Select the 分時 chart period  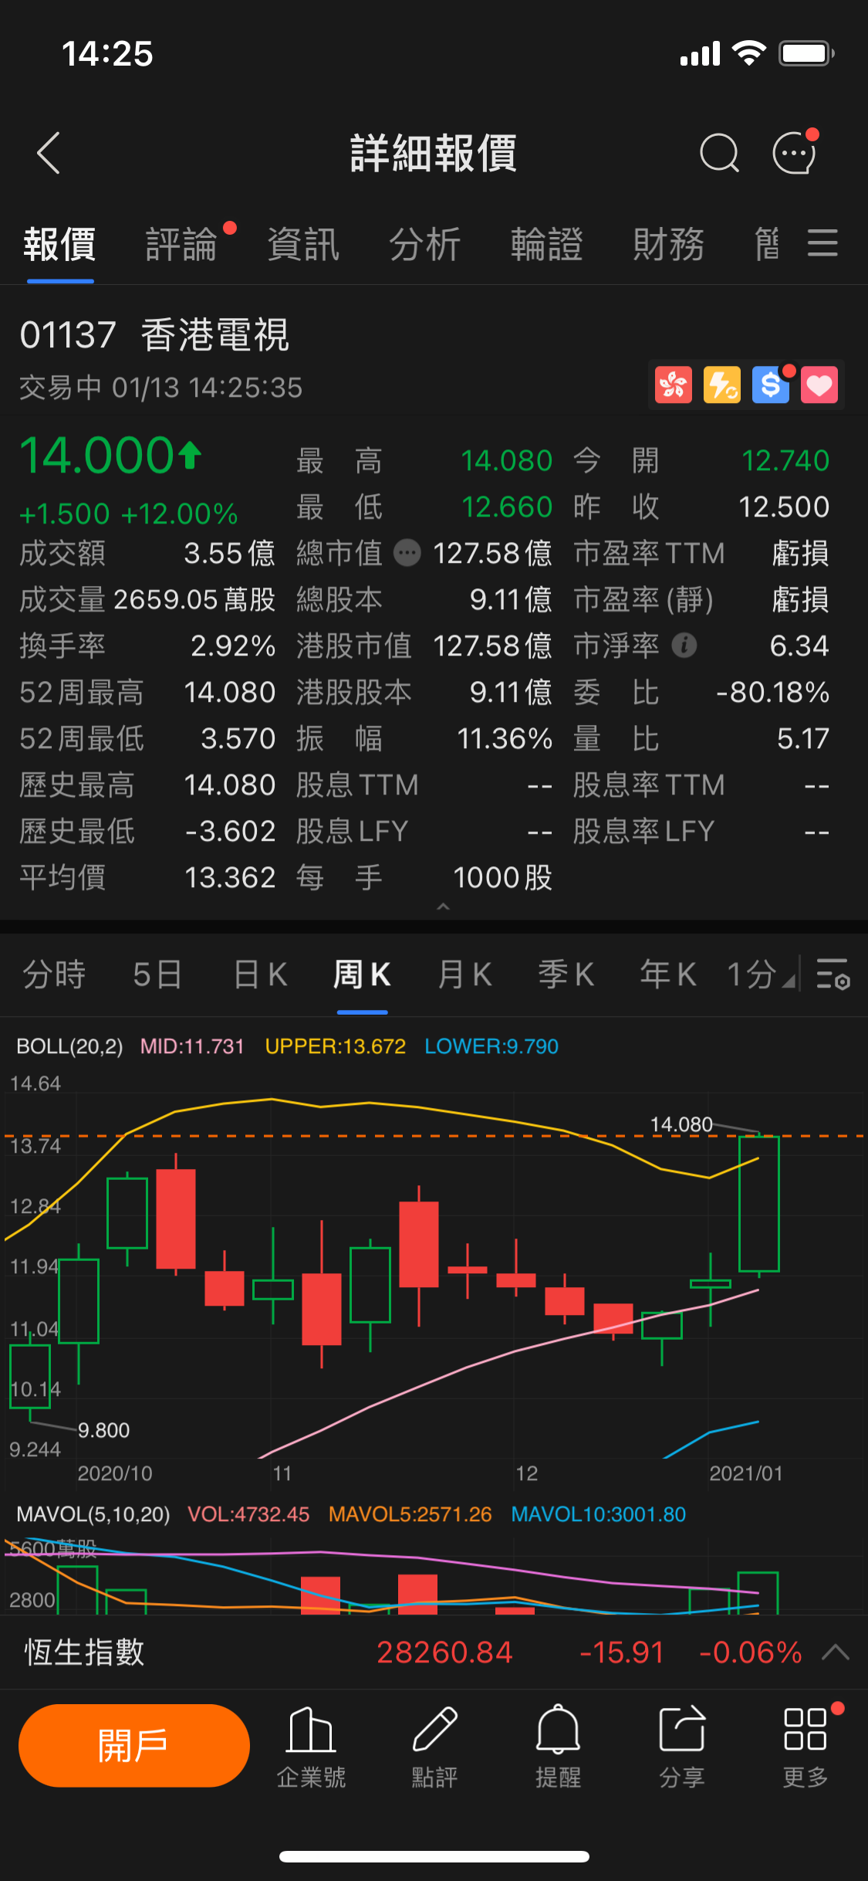pyautogui.click(x=54, y=974)
